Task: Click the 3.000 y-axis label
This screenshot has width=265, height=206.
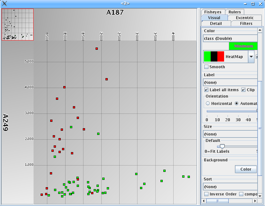Action: click(x=29, y=113)
